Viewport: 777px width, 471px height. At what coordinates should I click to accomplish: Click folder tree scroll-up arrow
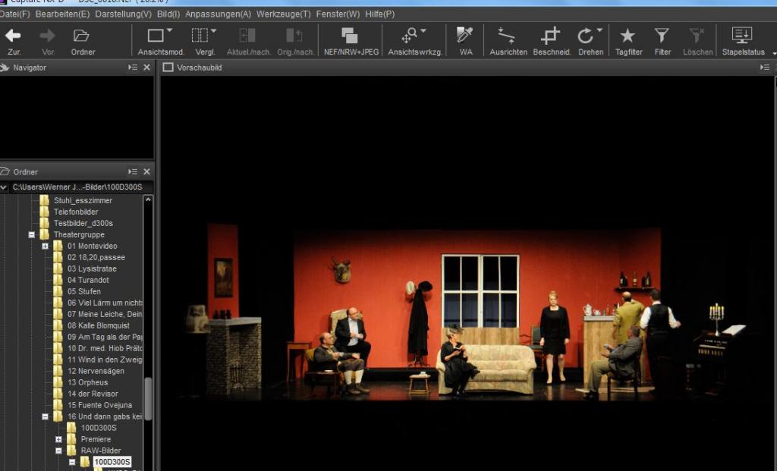(x=148, y=199)
